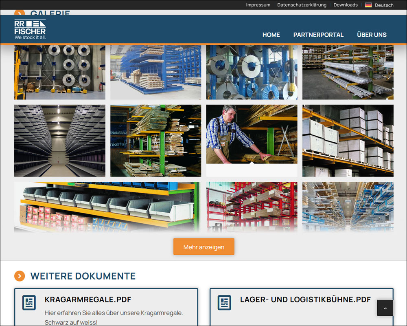Open the Deutsch language selector
407x326 pixels.
click(x=384, y=5)
